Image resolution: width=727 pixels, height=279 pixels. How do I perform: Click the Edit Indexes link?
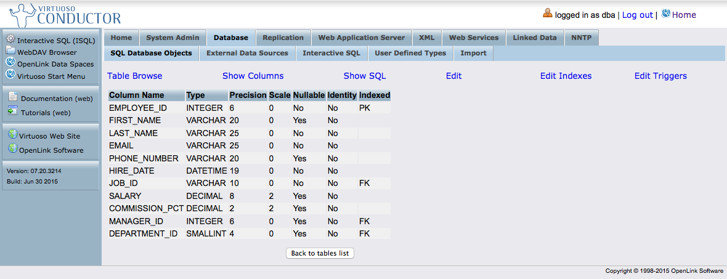point(566,76)
